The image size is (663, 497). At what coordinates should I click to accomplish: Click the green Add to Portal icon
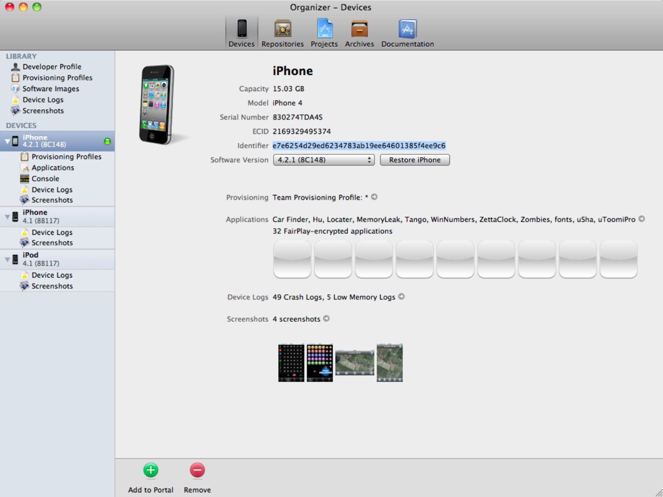point(151,470)
